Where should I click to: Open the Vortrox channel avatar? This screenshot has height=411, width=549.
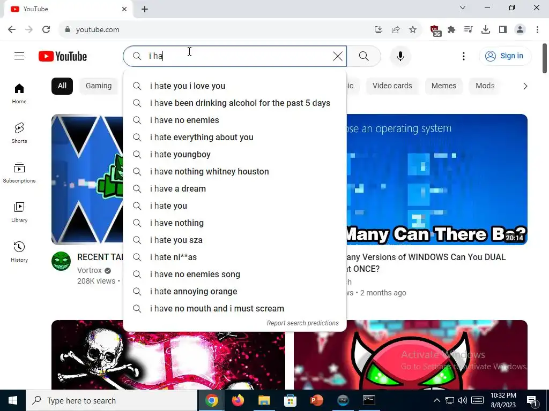[61, 261]
